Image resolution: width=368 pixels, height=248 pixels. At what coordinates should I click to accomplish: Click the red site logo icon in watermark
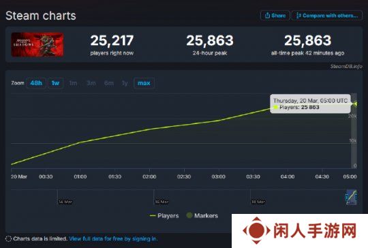[x=256, y=230]
